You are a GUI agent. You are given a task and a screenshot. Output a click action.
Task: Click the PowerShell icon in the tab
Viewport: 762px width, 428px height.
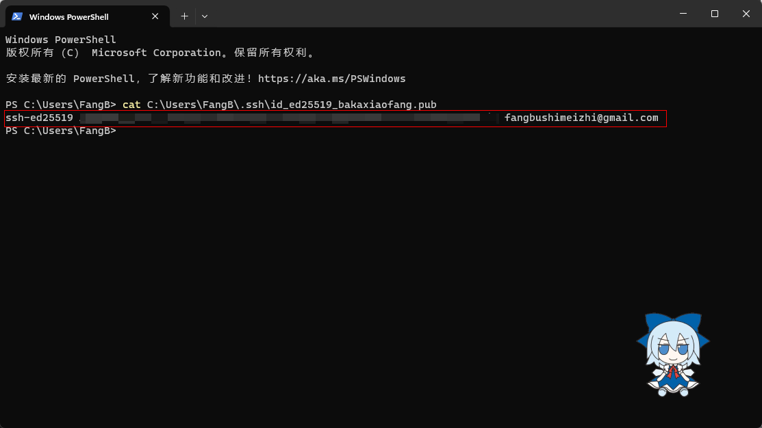17,16
